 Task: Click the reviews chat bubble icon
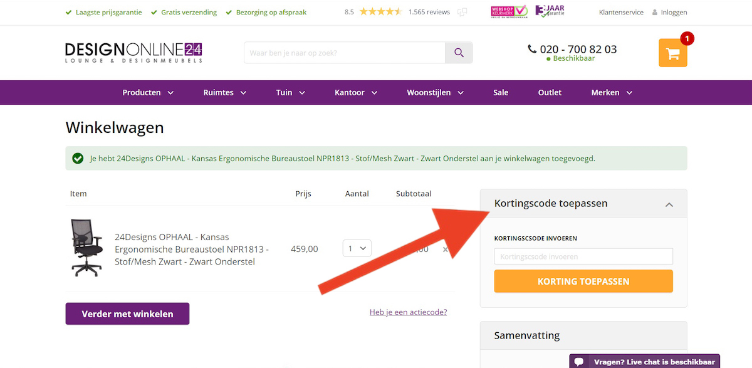[462, 12]
